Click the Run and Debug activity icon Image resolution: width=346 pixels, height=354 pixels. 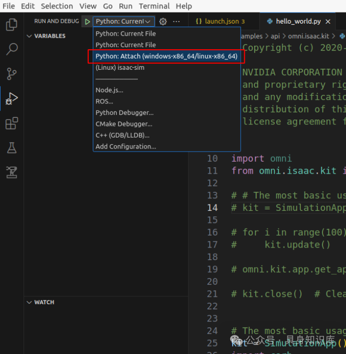tap(11, 98)
